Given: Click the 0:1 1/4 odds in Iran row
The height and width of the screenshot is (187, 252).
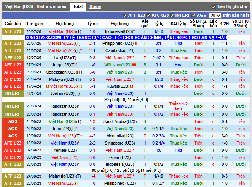Looking at the screenshot, I should coord(158,129).
